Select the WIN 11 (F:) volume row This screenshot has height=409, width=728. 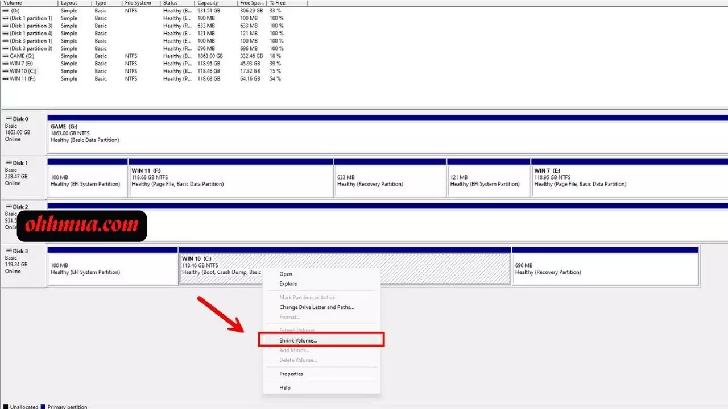click(x=154, y=78)
